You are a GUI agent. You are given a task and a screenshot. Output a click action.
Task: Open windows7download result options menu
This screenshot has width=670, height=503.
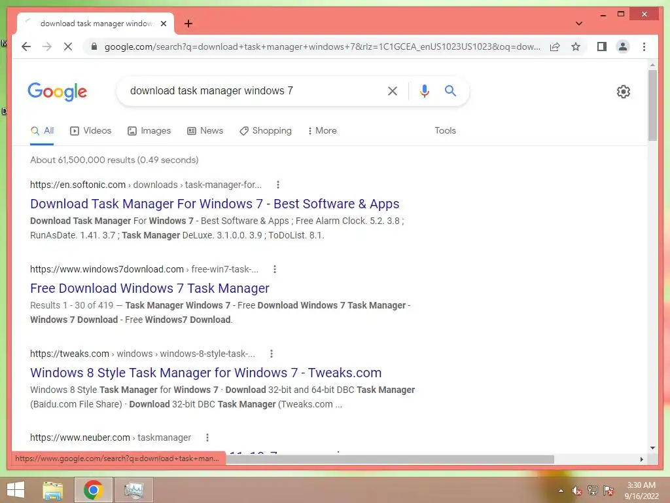275,269
